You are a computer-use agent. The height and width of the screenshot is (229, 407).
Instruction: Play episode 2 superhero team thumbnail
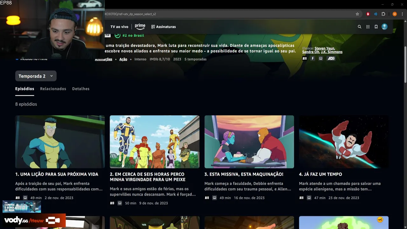click(155, 142)
